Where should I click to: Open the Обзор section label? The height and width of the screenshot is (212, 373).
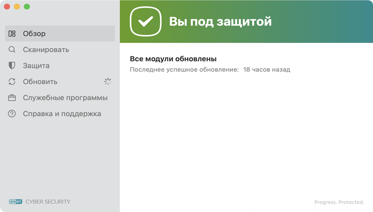[x=34, y=34]
